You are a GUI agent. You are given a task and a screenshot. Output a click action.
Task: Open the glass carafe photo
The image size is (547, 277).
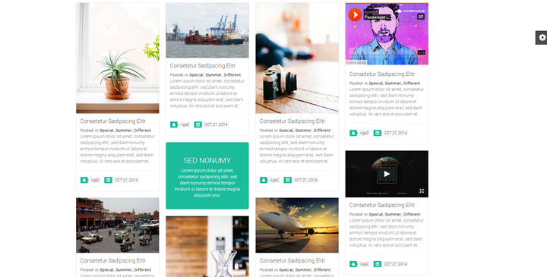[207, 247]
